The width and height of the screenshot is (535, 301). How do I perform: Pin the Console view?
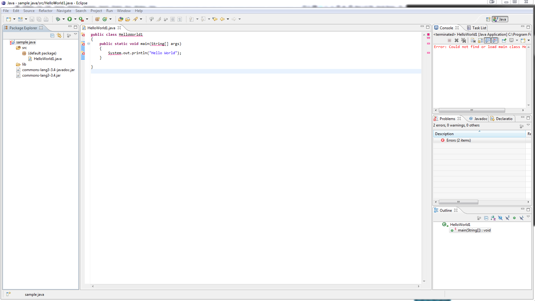point(504,40)
